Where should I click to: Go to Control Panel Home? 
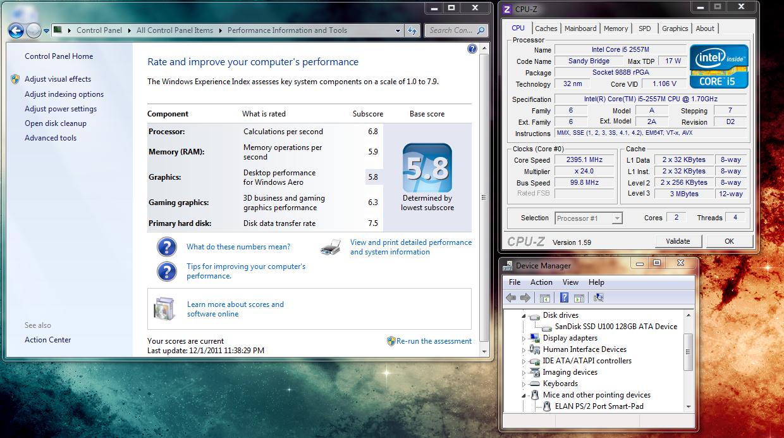pyautogui.click(x=59, y=56)
